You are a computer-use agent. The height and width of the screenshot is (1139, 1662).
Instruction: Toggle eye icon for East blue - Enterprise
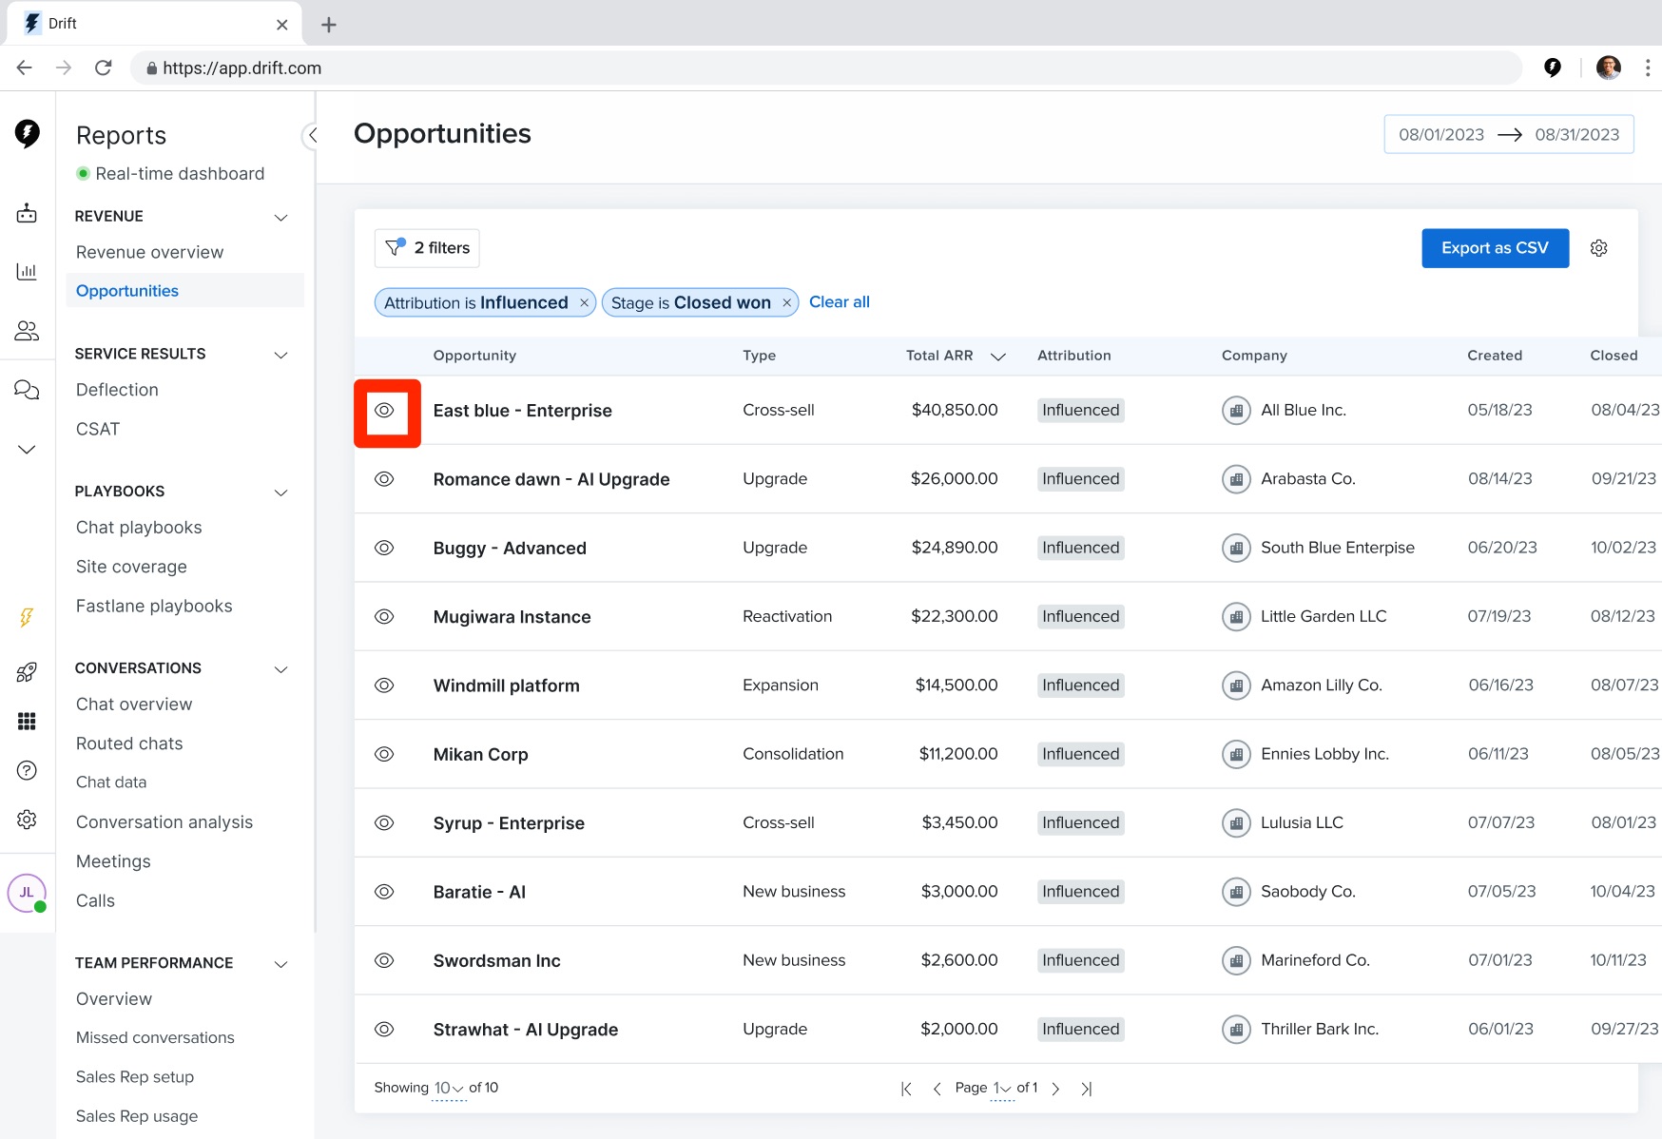pyautogui.click(x=384, y=411)
